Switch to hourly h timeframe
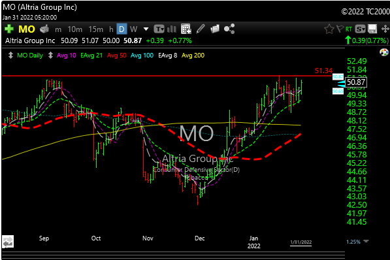This screenshot has width=390, height=260. 111,29
